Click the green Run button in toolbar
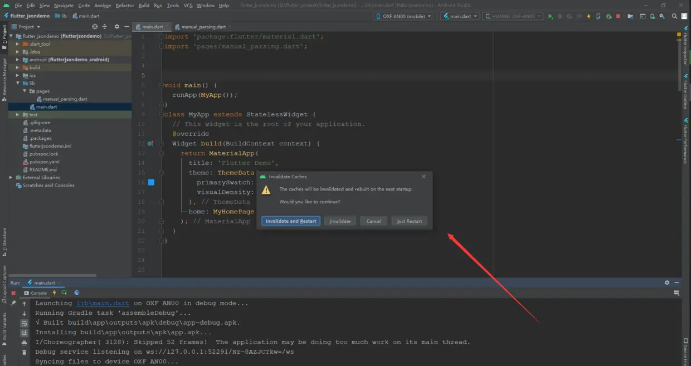Viewport: 691px width, 366px height. [551, 17]
